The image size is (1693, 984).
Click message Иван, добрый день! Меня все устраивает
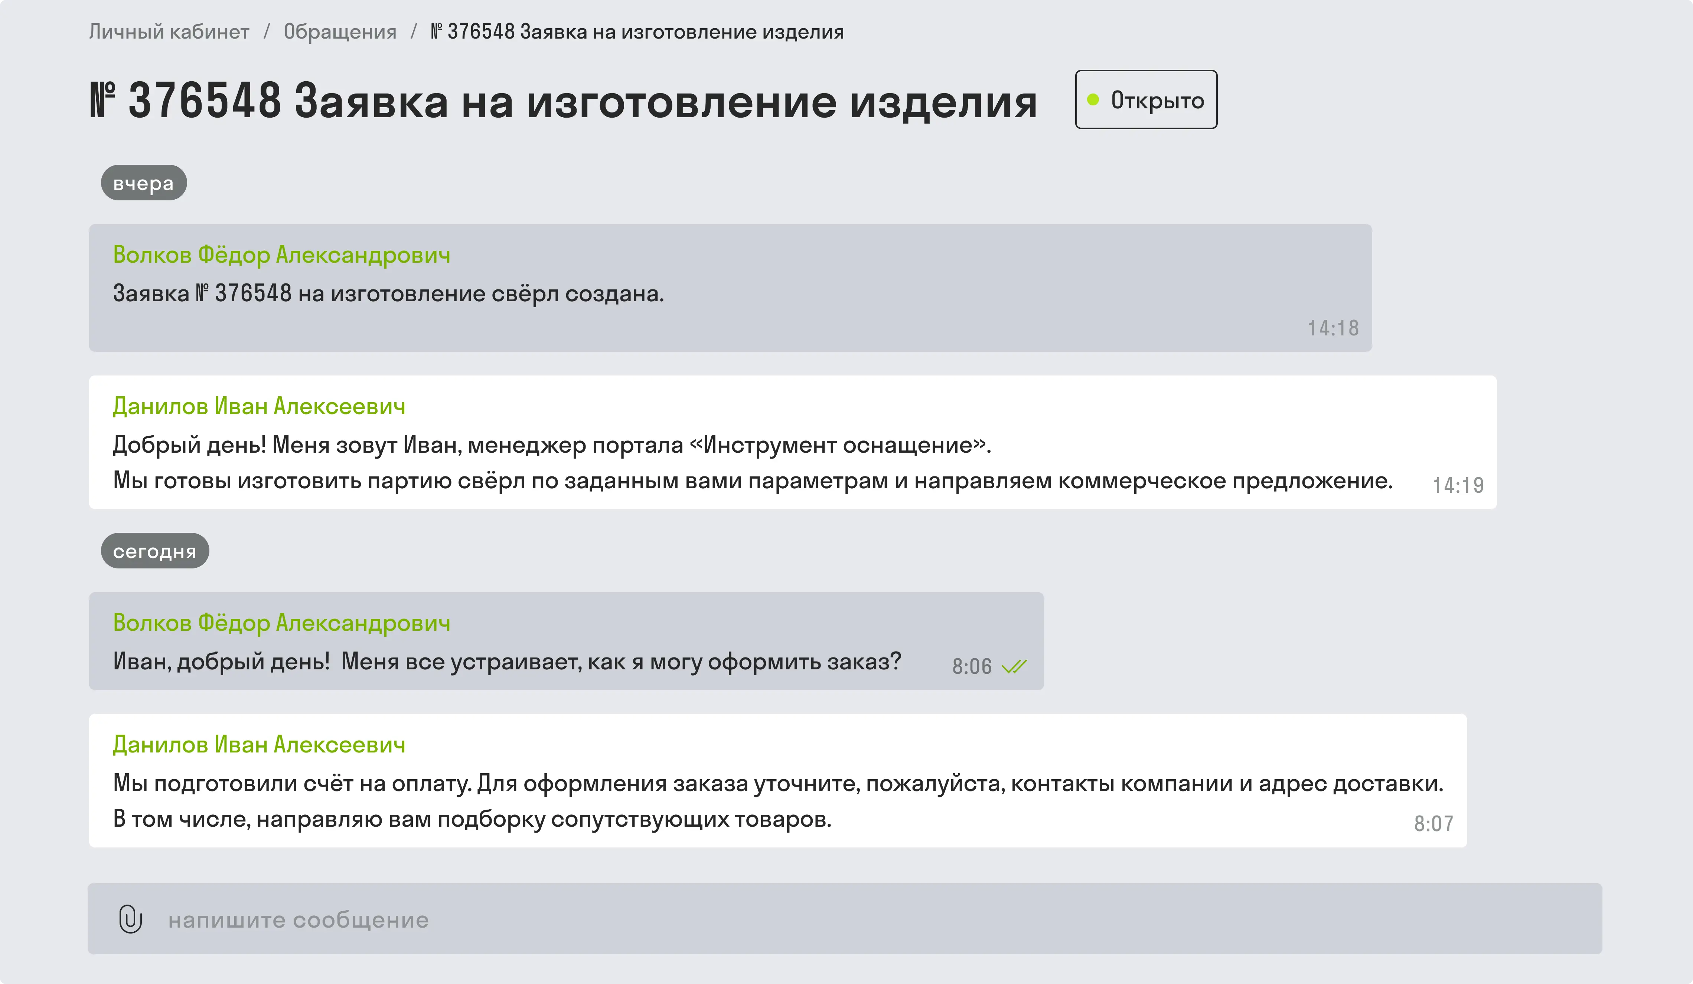tap(507, 662)
